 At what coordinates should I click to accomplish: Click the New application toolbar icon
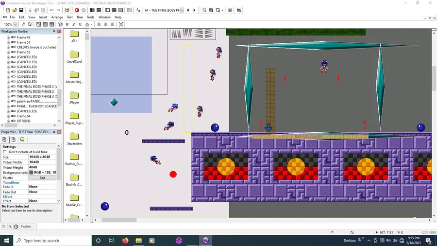tap(8, 10)
